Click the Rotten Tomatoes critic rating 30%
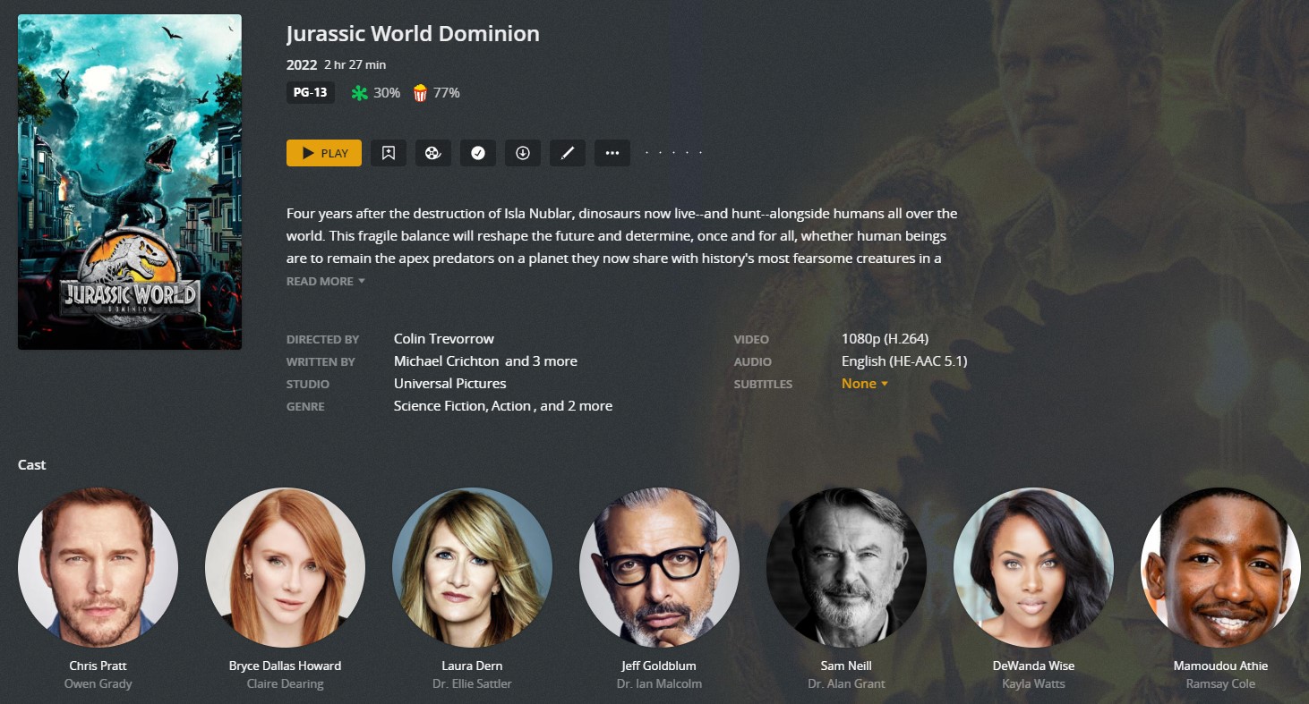The height and width of the screenshot is (704, 1309). click(375, 93)
